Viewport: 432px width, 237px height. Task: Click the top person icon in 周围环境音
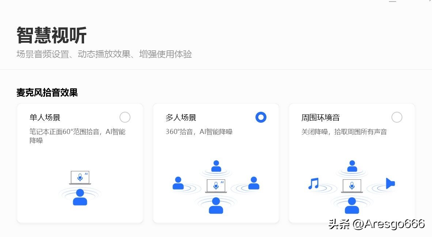352,167
